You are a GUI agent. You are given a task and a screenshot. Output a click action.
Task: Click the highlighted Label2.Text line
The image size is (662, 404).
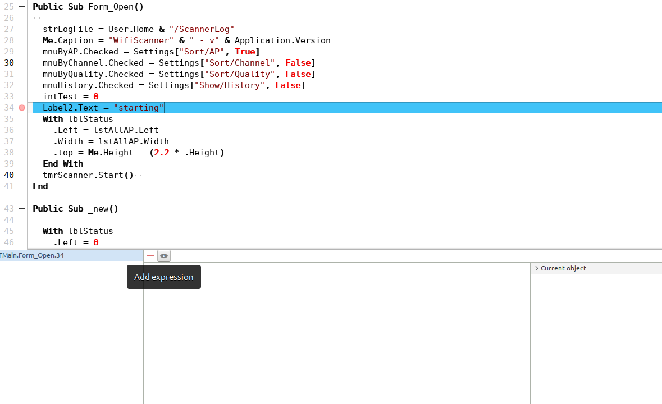coord(103,108)
